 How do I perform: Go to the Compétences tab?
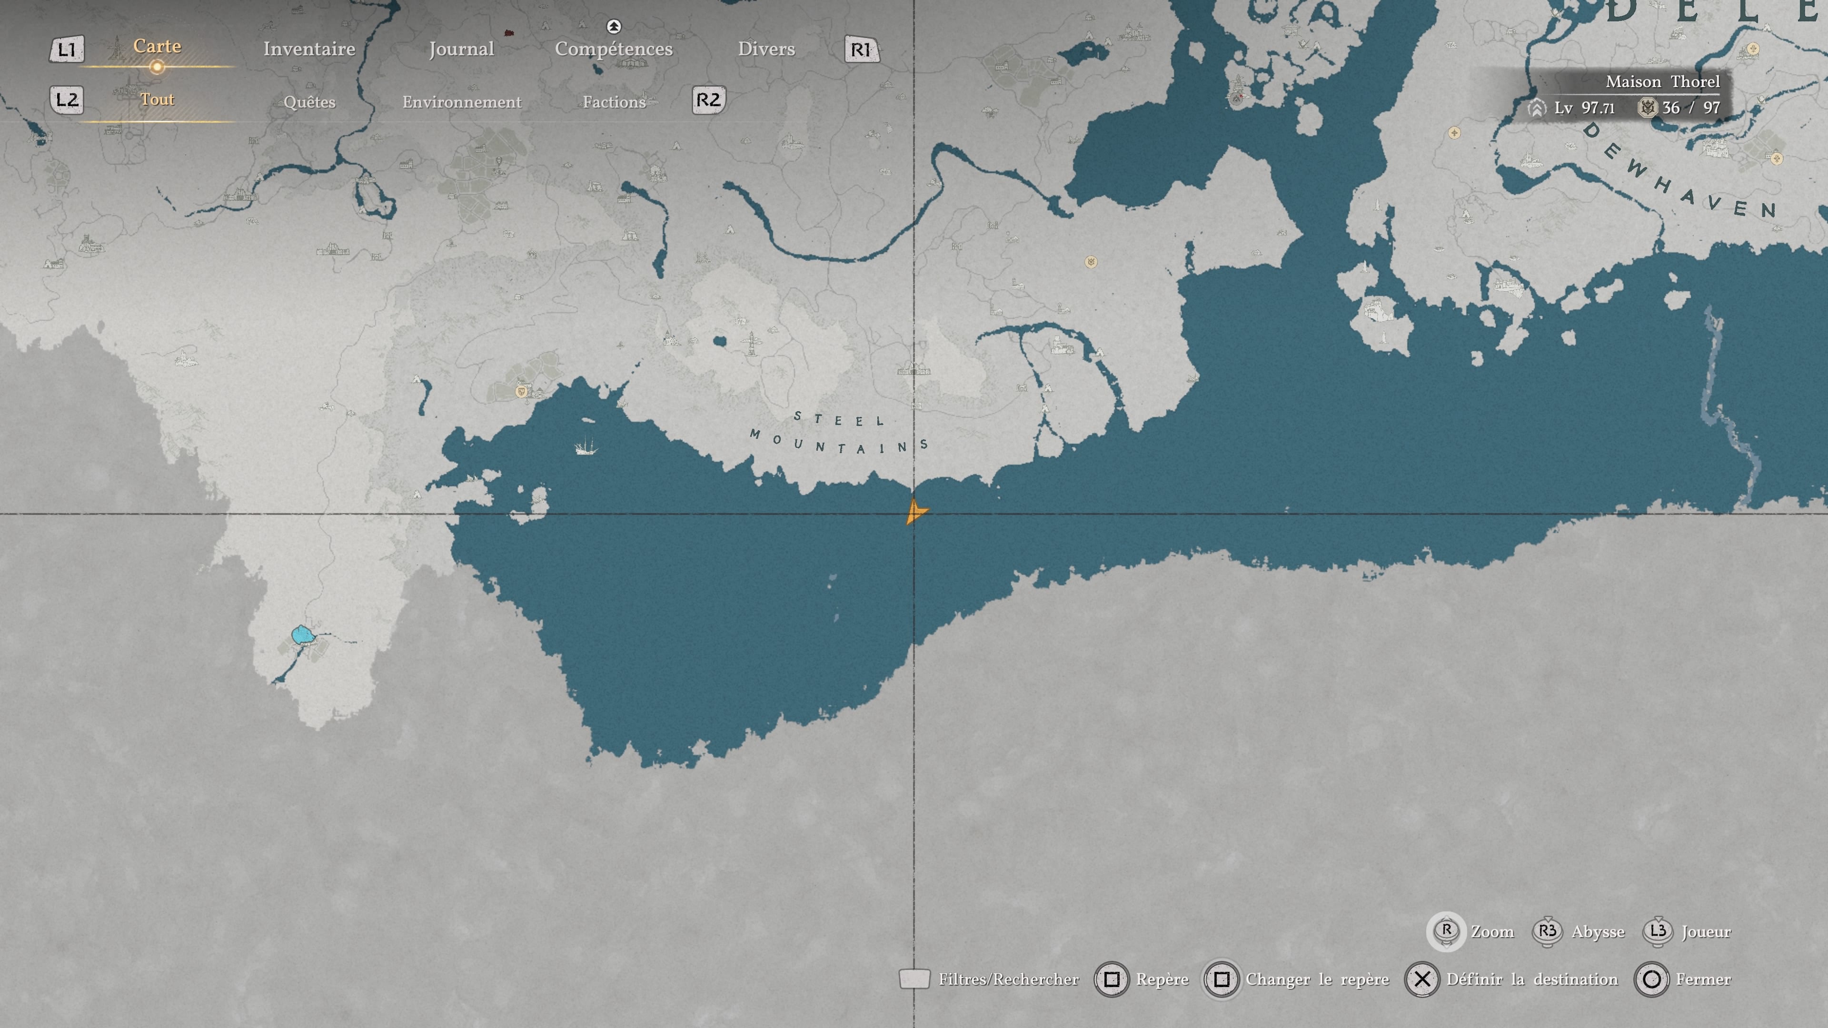pyautogui.click(x=614, y=49)
